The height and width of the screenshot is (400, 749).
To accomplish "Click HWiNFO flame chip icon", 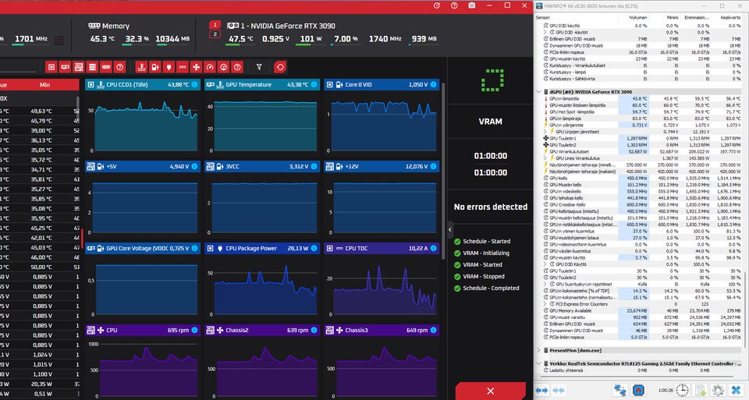I will click(x=638, y=390).
